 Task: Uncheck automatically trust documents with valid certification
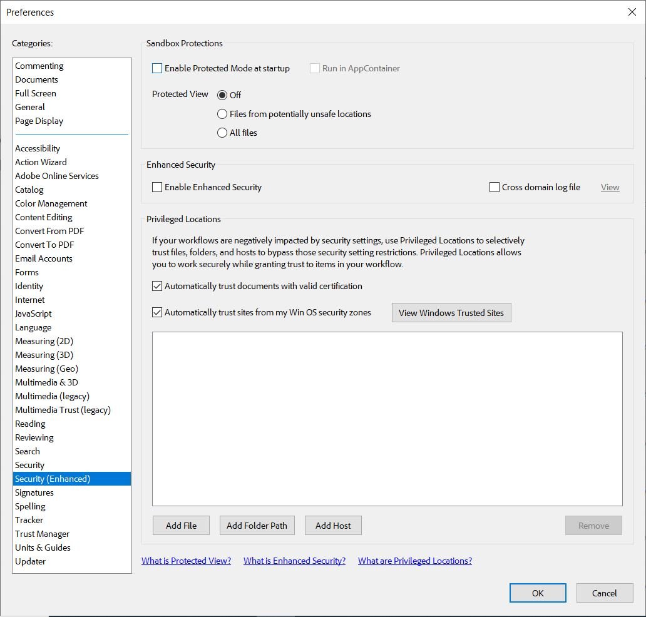[157, 286]
